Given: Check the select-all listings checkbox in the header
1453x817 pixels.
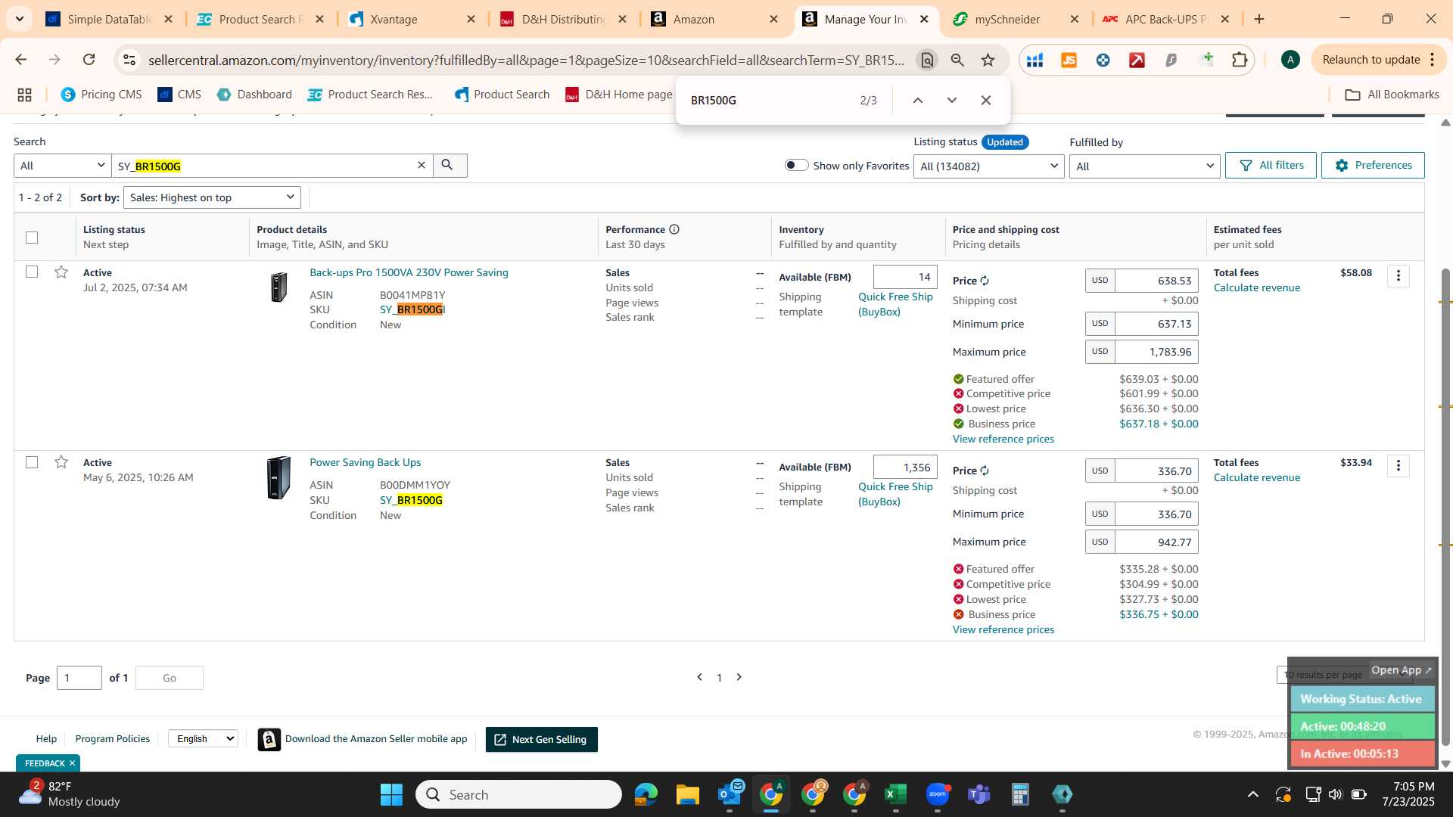Looking at the screenshot, I should [32, 238].
